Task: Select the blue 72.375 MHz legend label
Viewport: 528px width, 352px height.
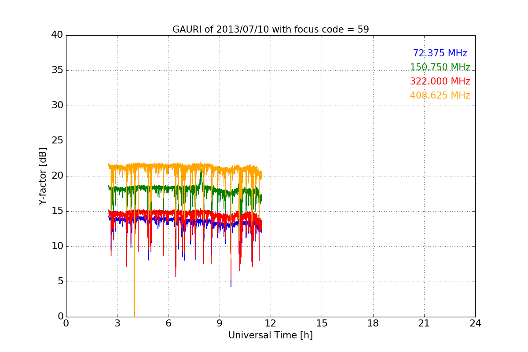Action: pos(440,53)
